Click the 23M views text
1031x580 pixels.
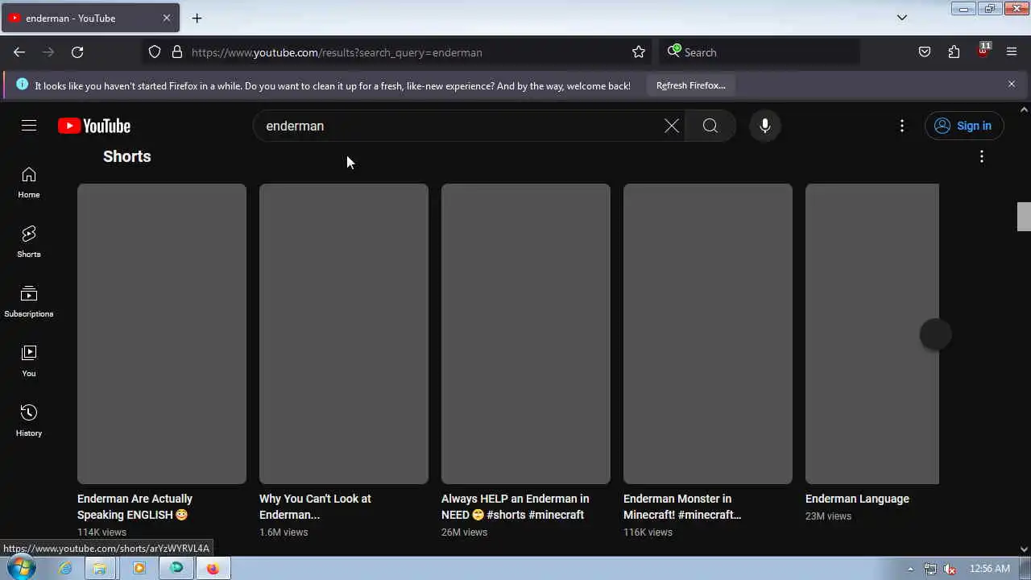(x=828, y=516)
